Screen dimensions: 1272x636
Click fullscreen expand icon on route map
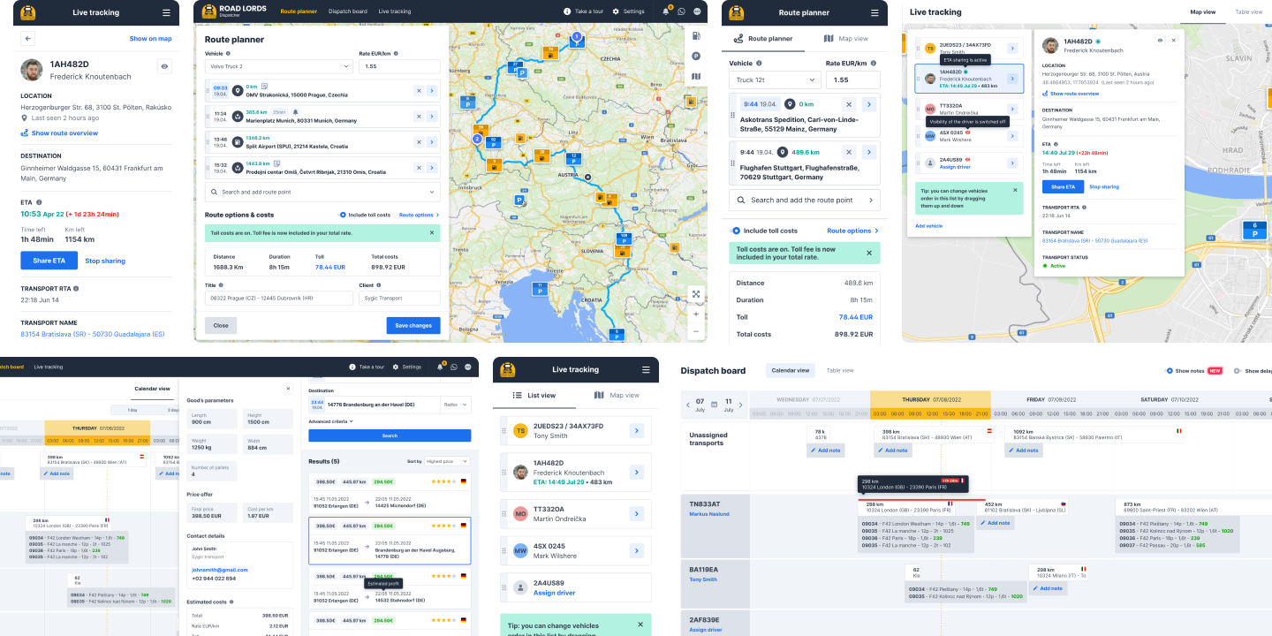tap(696, 294)
